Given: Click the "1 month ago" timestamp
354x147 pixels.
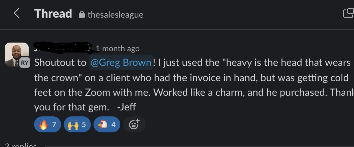Looking at the screenshot, I should [117, 49].
